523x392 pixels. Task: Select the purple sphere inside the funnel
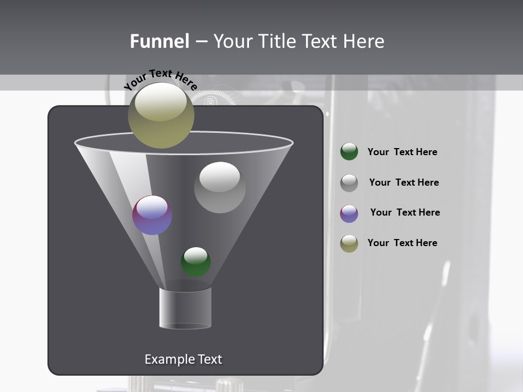(152, 215)
